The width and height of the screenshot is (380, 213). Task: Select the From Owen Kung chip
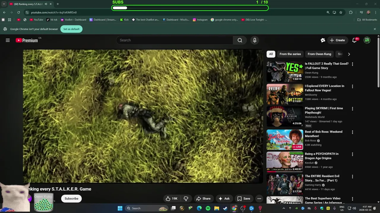coord(319,54)
